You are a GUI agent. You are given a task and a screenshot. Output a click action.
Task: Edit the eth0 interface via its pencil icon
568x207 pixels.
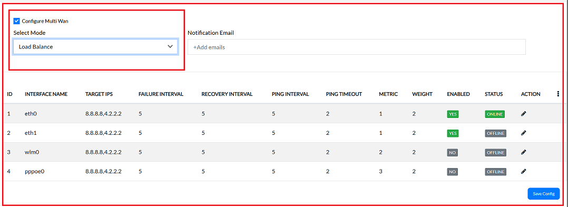coord(523,114)
